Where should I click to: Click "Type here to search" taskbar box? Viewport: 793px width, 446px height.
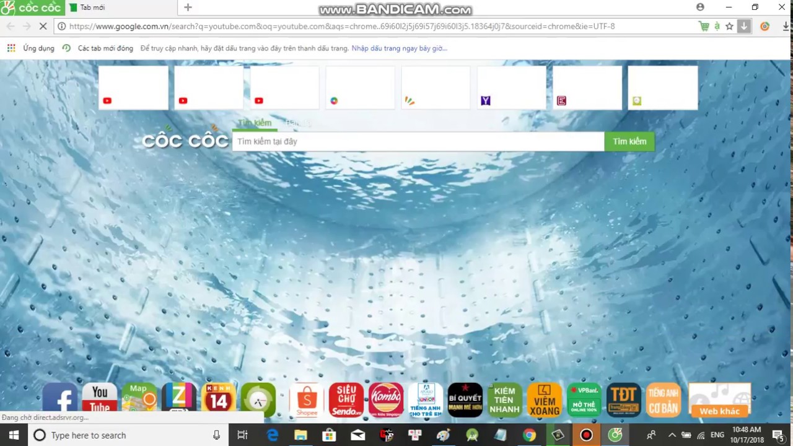tap(128, 435)
